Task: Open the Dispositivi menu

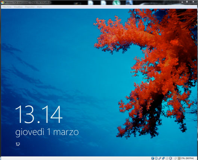Action: click(x=30, y=7)
